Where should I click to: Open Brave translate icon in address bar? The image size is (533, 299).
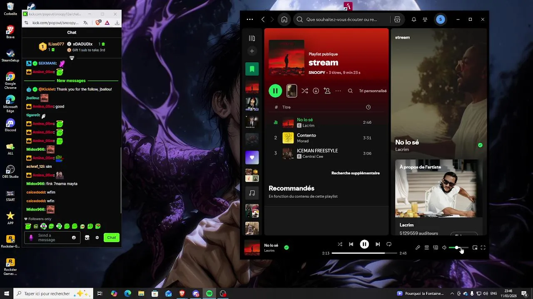pyautogui.click(x=85, y=23)
